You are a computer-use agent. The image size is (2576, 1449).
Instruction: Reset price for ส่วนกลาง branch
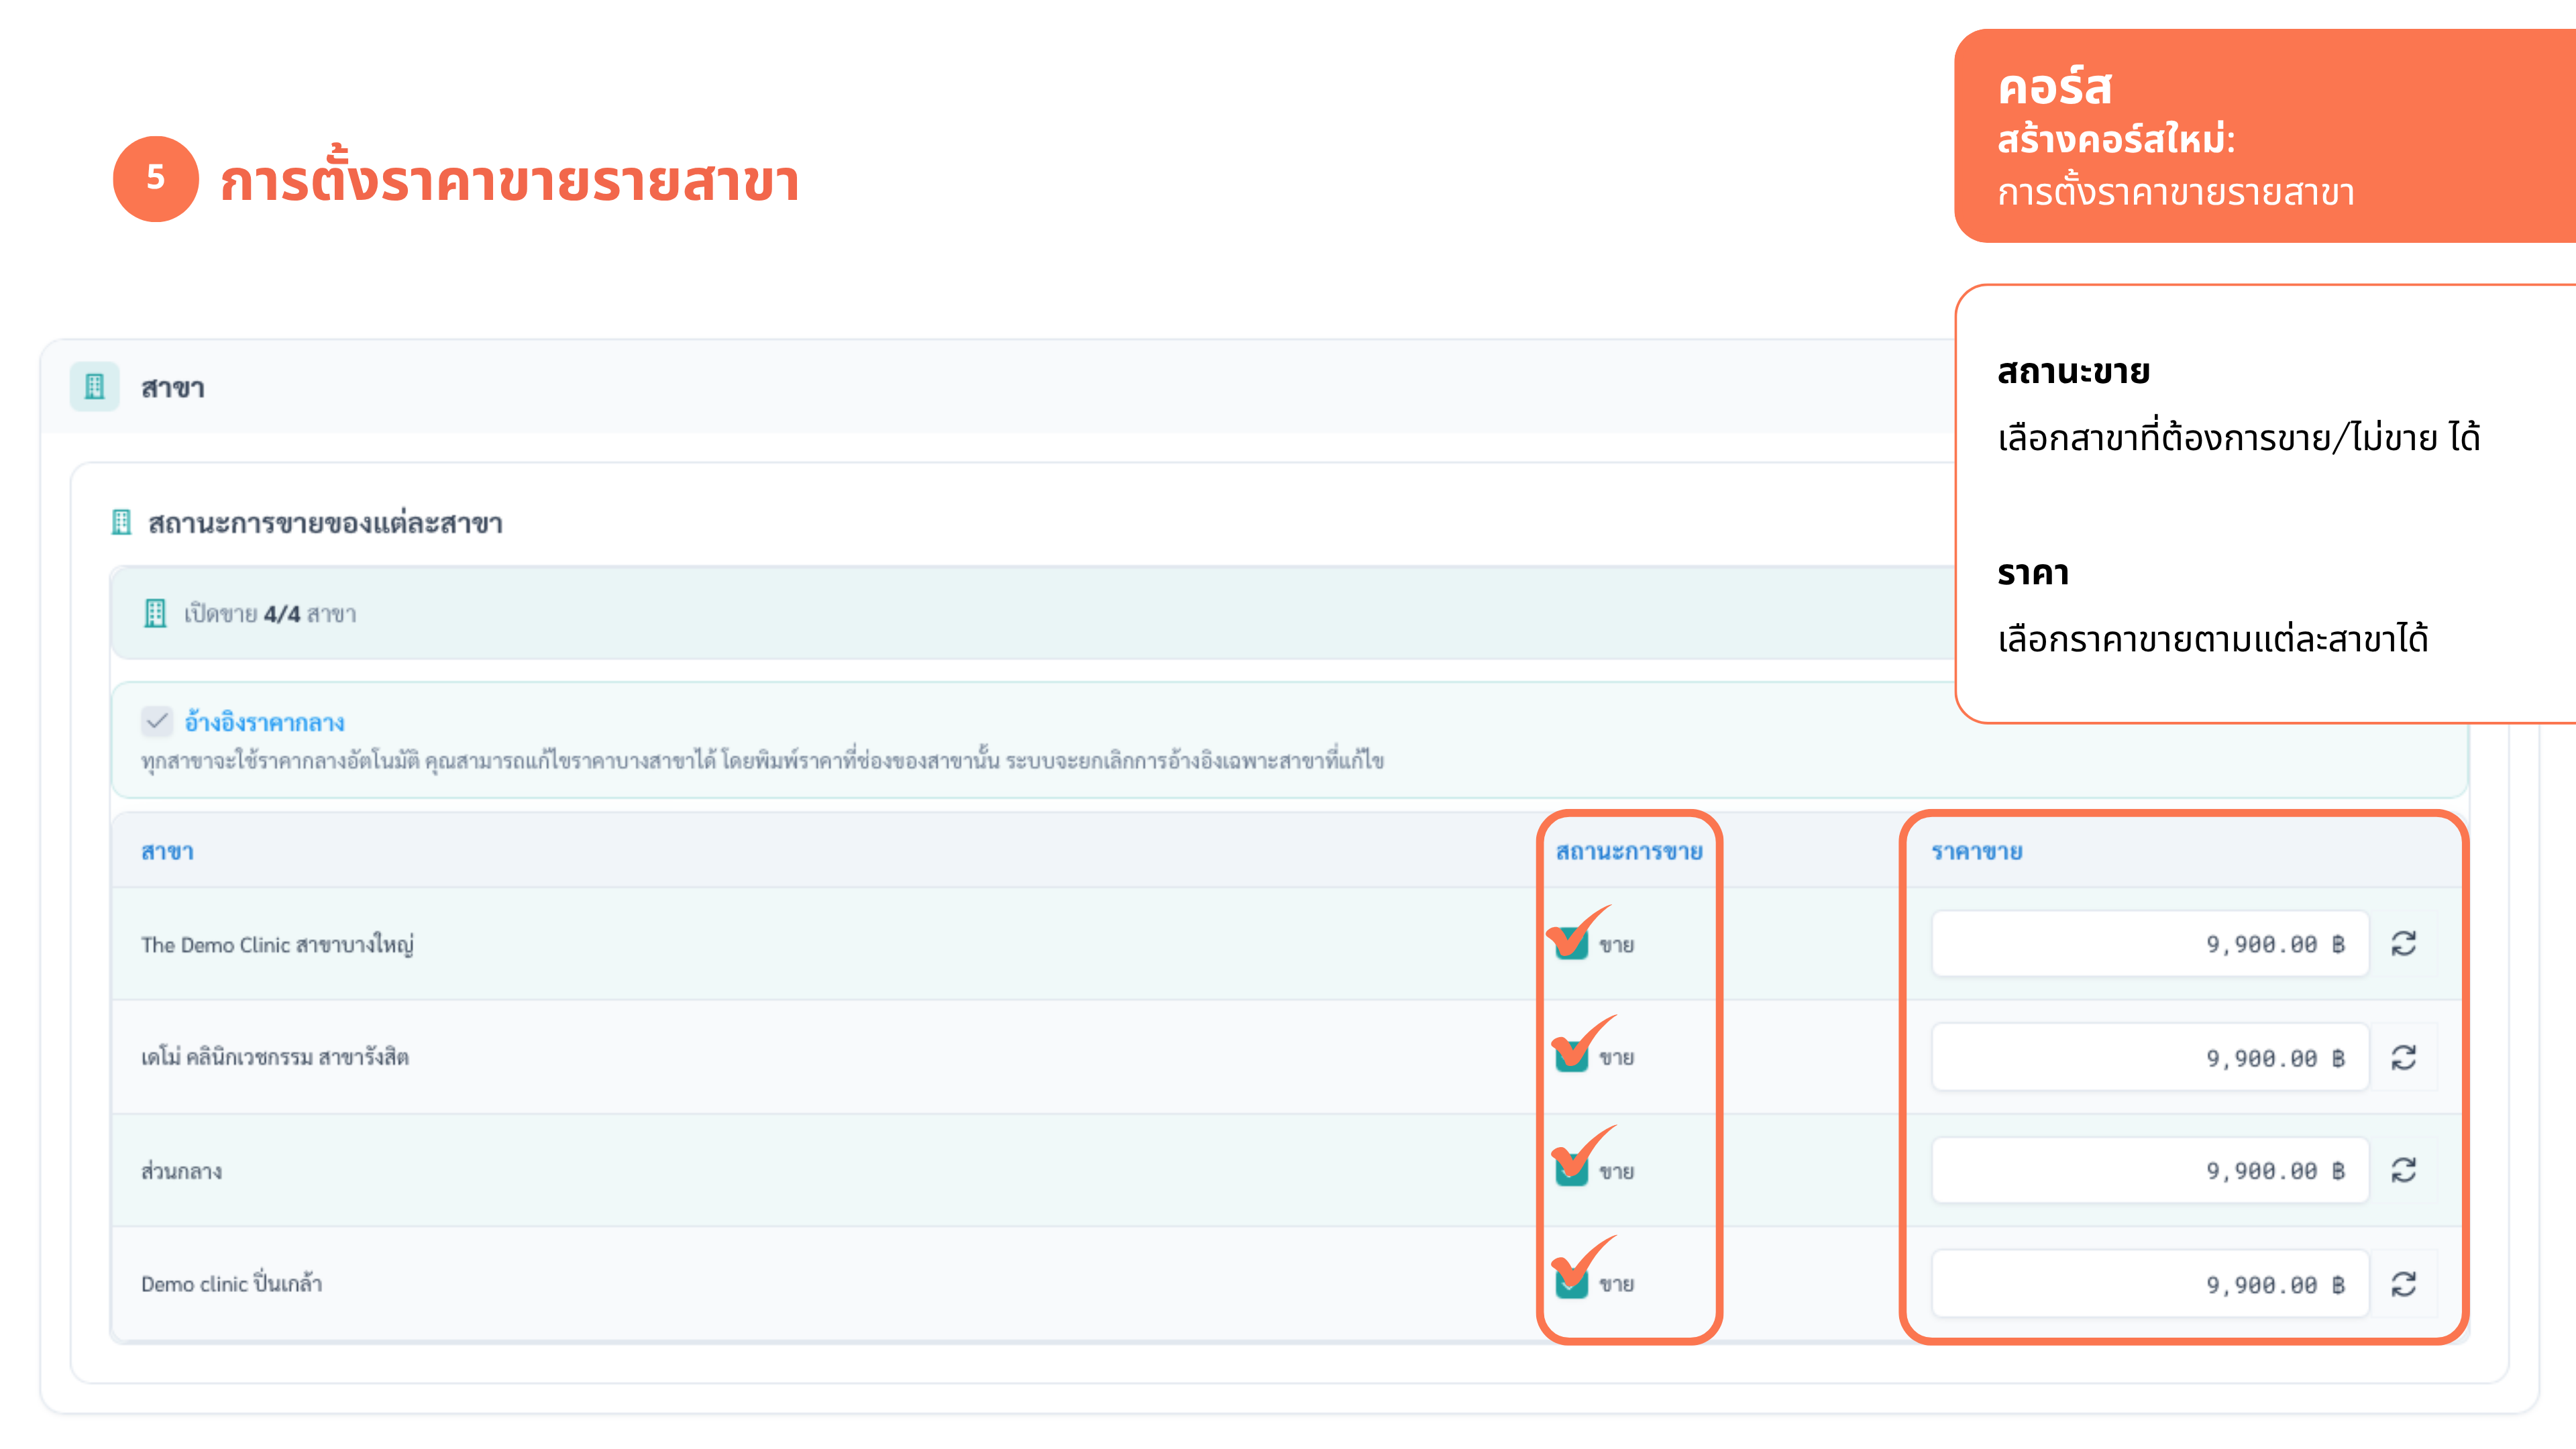[x=2404, y=1170]
